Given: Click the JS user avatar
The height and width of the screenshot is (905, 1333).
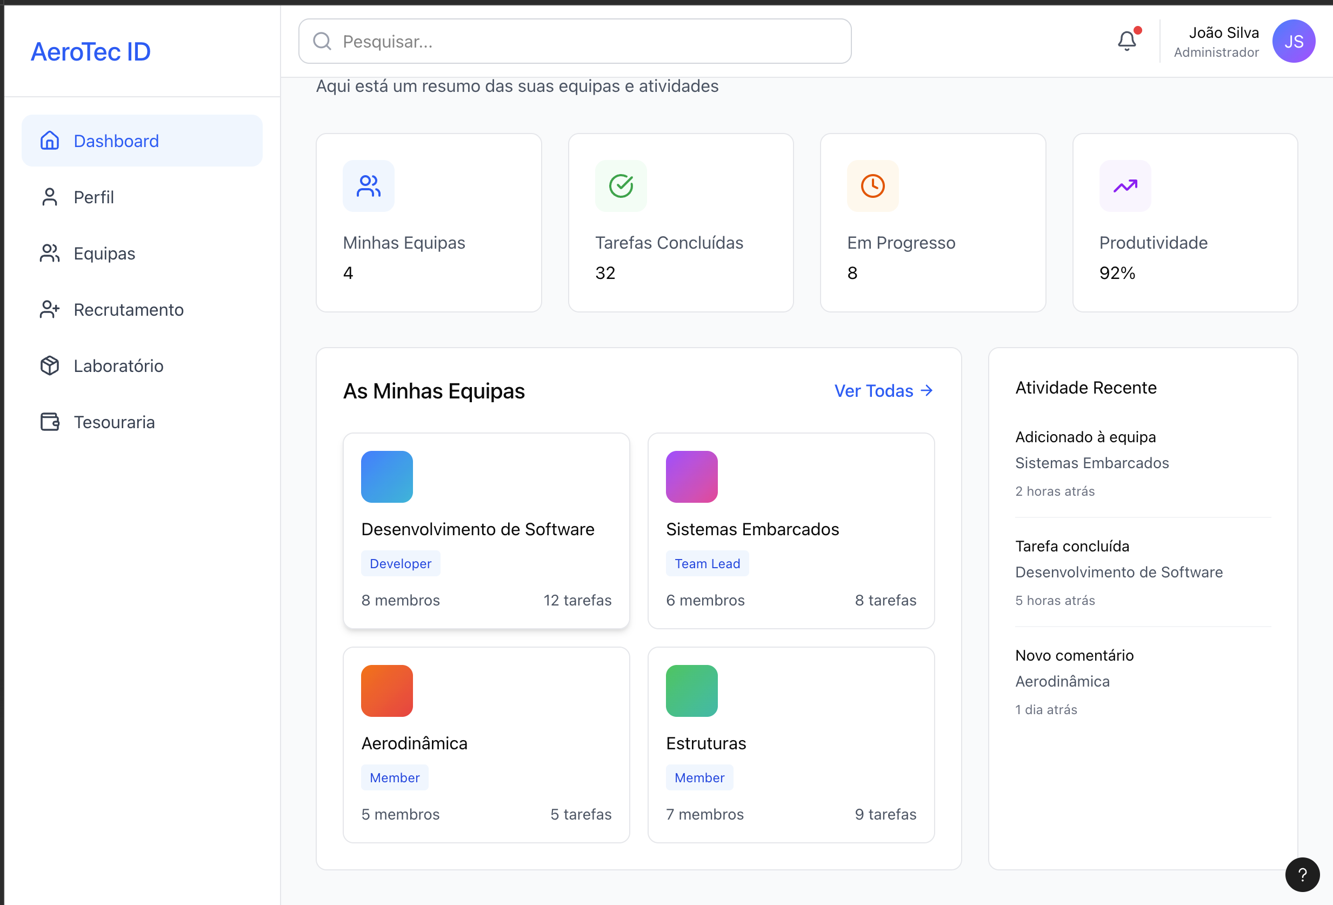Looking at the screenshot, I should pos(1294,41).
